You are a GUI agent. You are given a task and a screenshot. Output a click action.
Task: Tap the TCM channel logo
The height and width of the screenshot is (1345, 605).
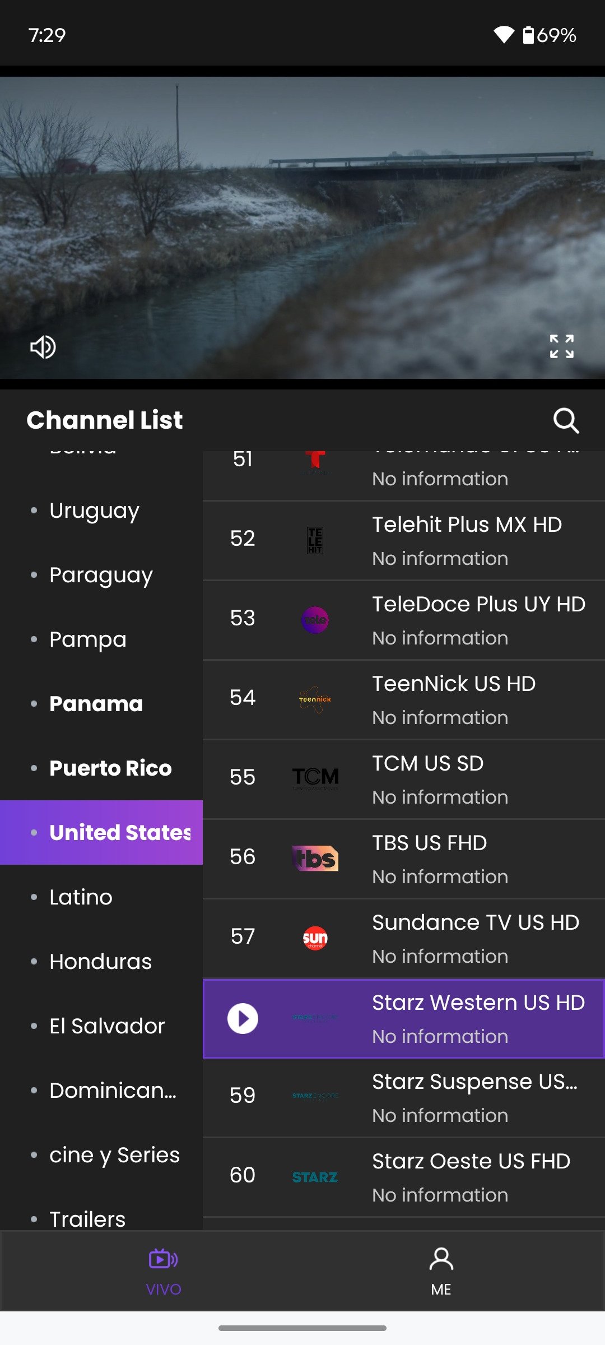pyautogui.click(x=315, y=778)
